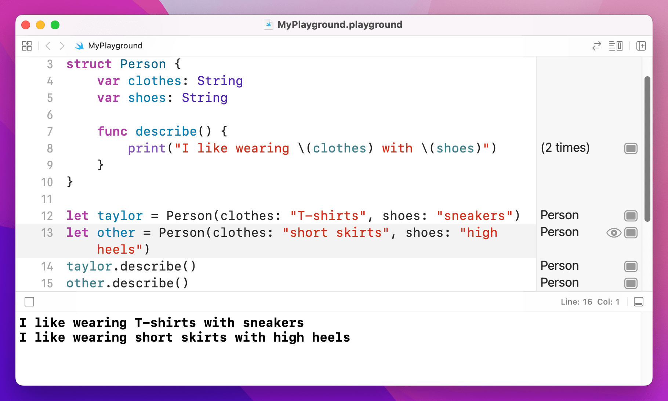Click the forward navigation chevron
Screen dimensions: 668x401
(x=62, y=46)
